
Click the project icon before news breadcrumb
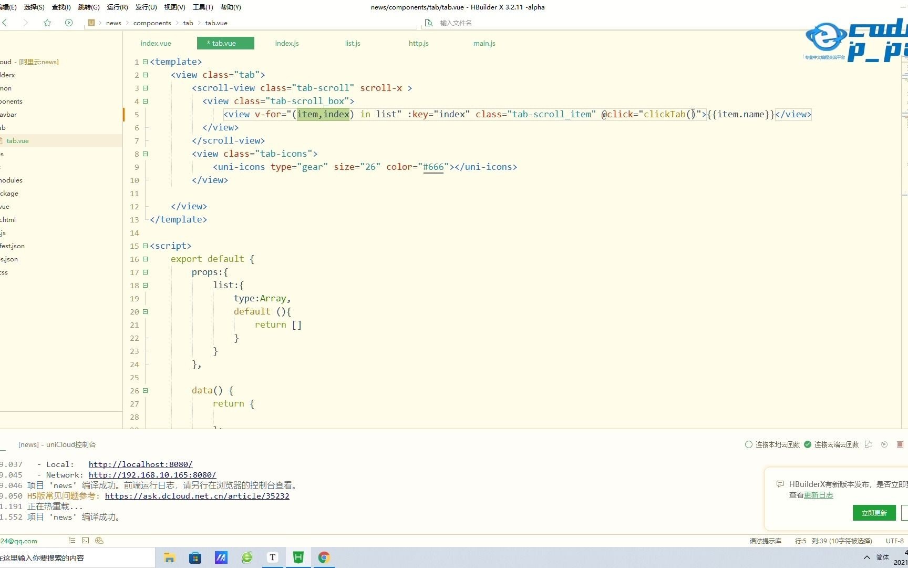pyautogui.click(x=91, y=23)
